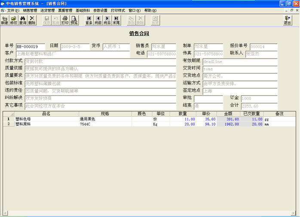300x217 pixels.
Task: Click the 结案 field 是
Action: tap(208, 106)
